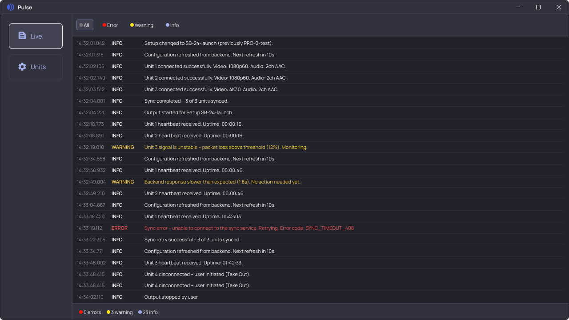569x320 pixels.
Task: Select the 'Unit 3 connected successfully' 4K30 row
Action: 320,89
